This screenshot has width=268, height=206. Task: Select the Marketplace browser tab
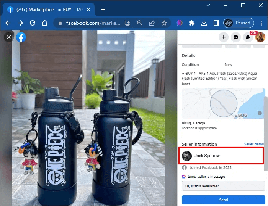[x=49, y=10]
